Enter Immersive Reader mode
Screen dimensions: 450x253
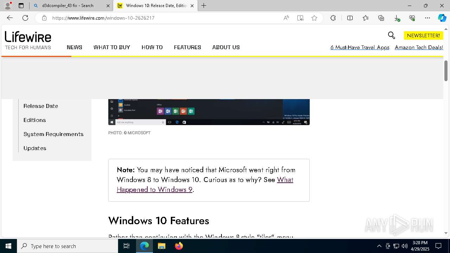point(300,18)
